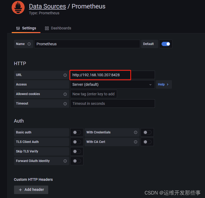Viewport: 205px width, 198px height.
Task: Click the URL input field
Action: [x=113, y=75]
